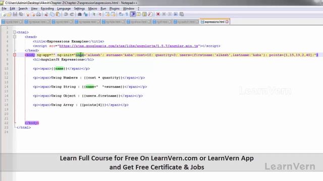
Task: Click the Stop Recording macro icon
Action: pyautogui.click(x=164, y=14)
